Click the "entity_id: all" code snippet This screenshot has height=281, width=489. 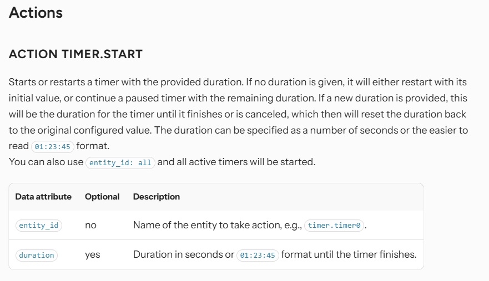(120, 163)
